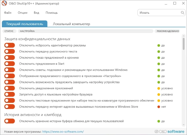
Task: Toggle передачу интернет-адресов Windows Store switch
Action: [10, 107]
